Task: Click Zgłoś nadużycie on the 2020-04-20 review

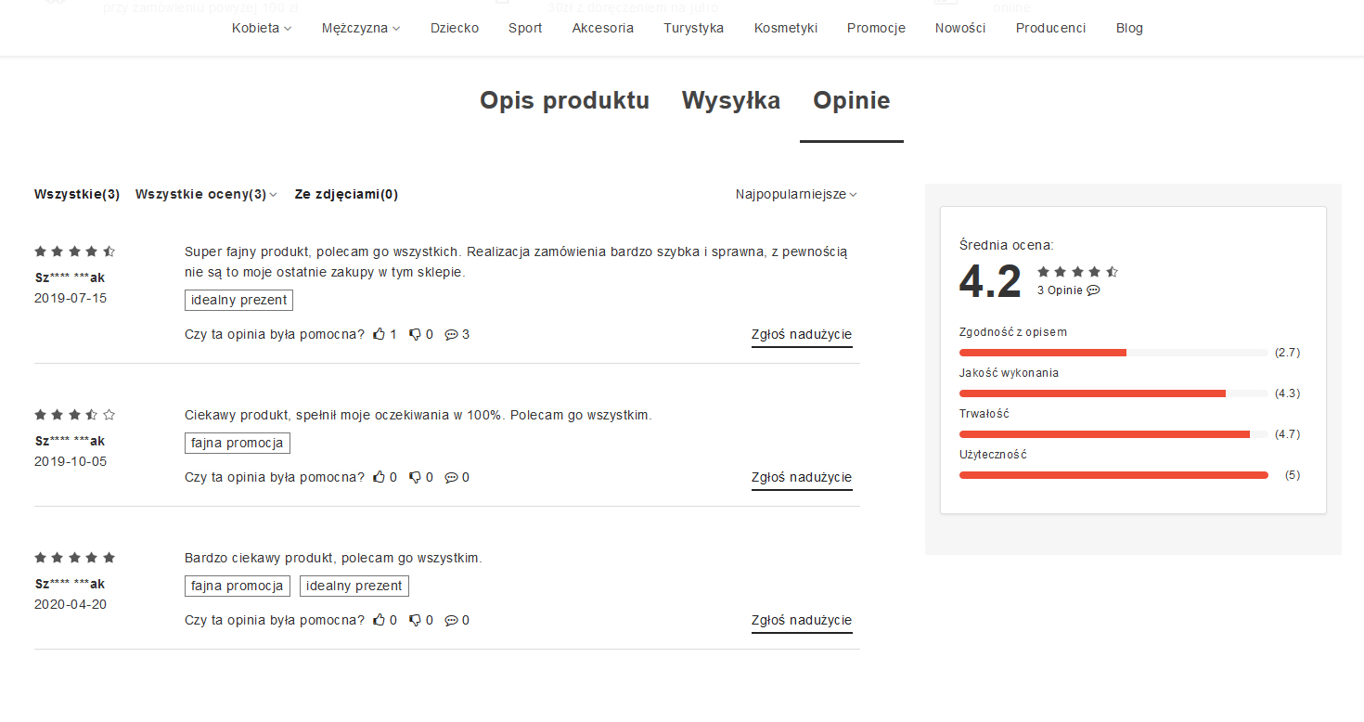Action: 801,620
